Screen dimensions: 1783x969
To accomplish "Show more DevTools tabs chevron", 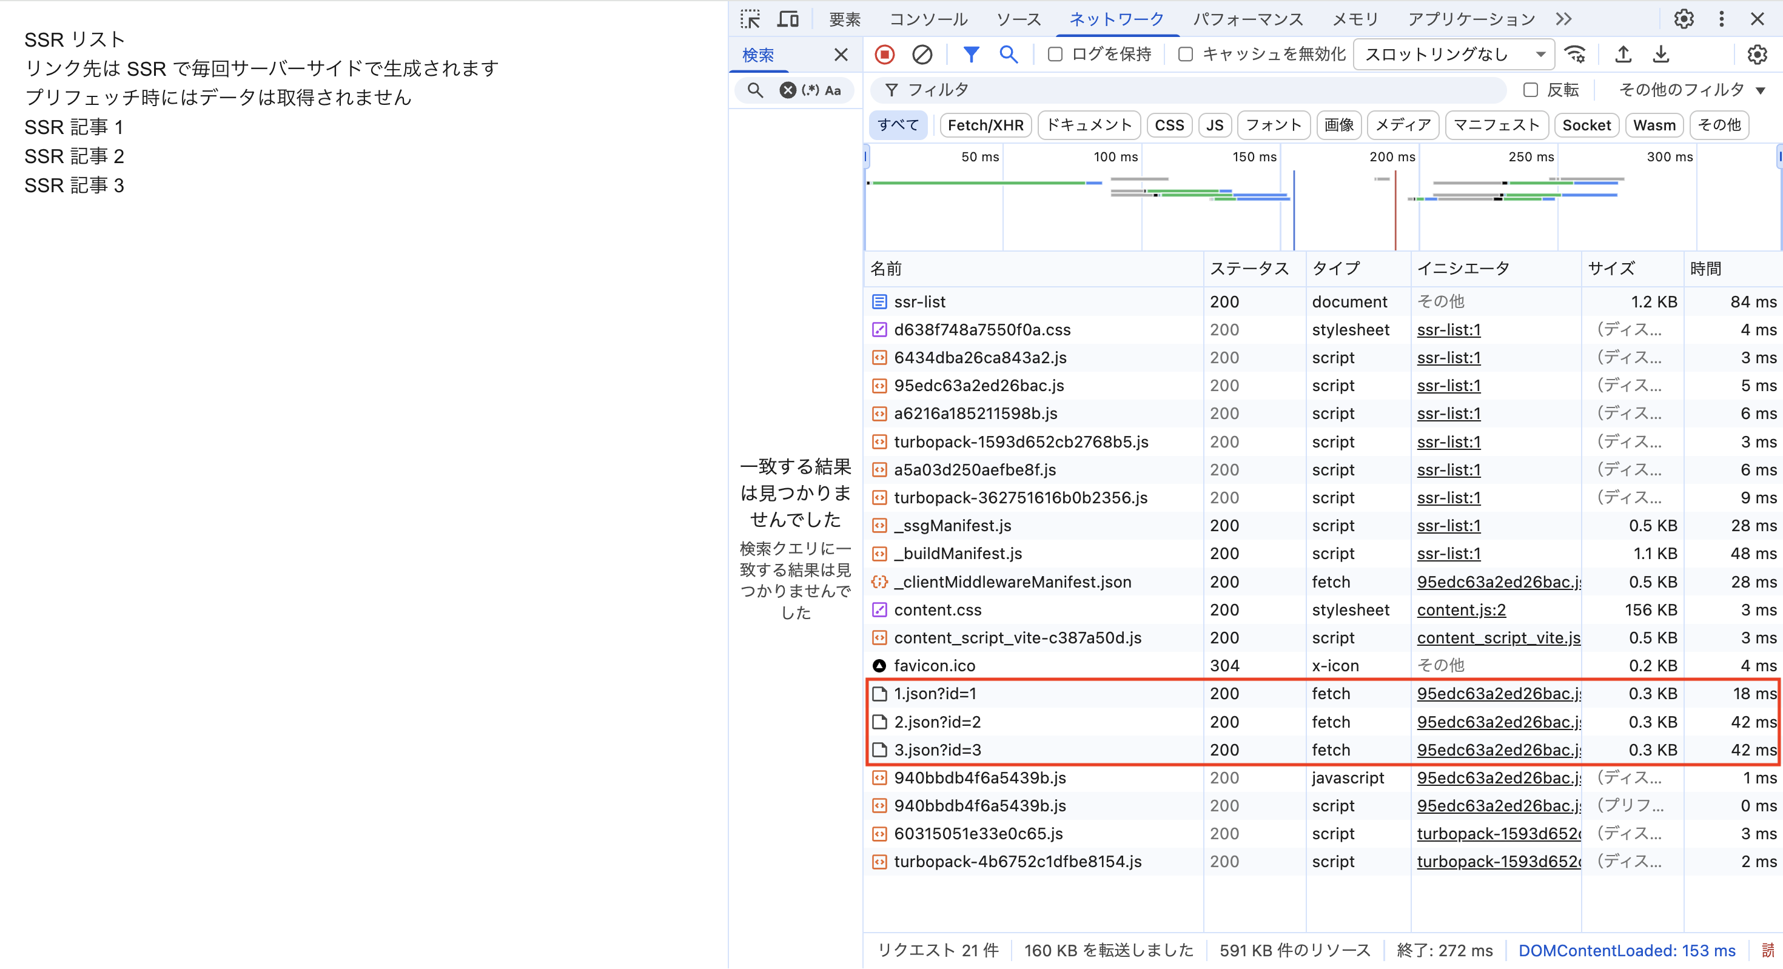I will [x=1563, y=19].
